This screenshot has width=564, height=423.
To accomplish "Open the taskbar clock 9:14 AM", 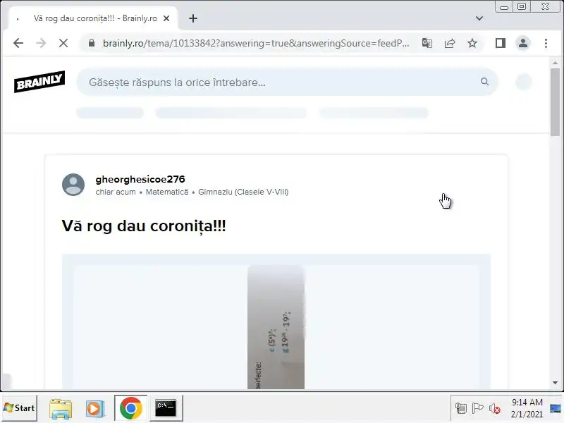I will (527, 408).
